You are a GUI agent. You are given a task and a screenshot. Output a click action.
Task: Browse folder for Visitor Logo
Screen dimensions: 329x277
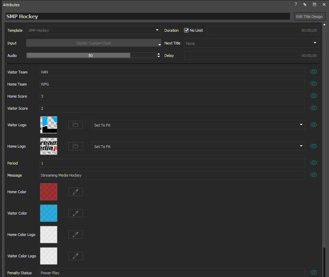(76, 125)
